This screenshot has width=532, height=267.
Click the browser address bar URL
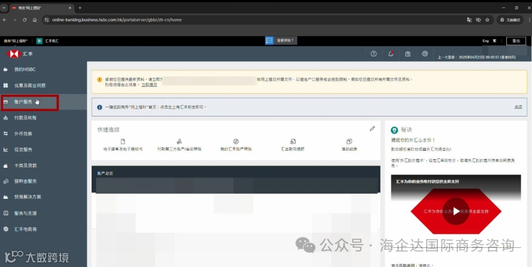click(x=117, y=20)
